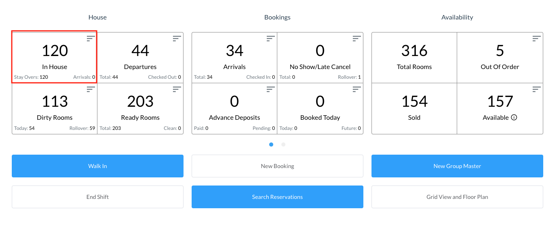Click the Ready Rooms tile filter icon

click(x=177, y=89)
